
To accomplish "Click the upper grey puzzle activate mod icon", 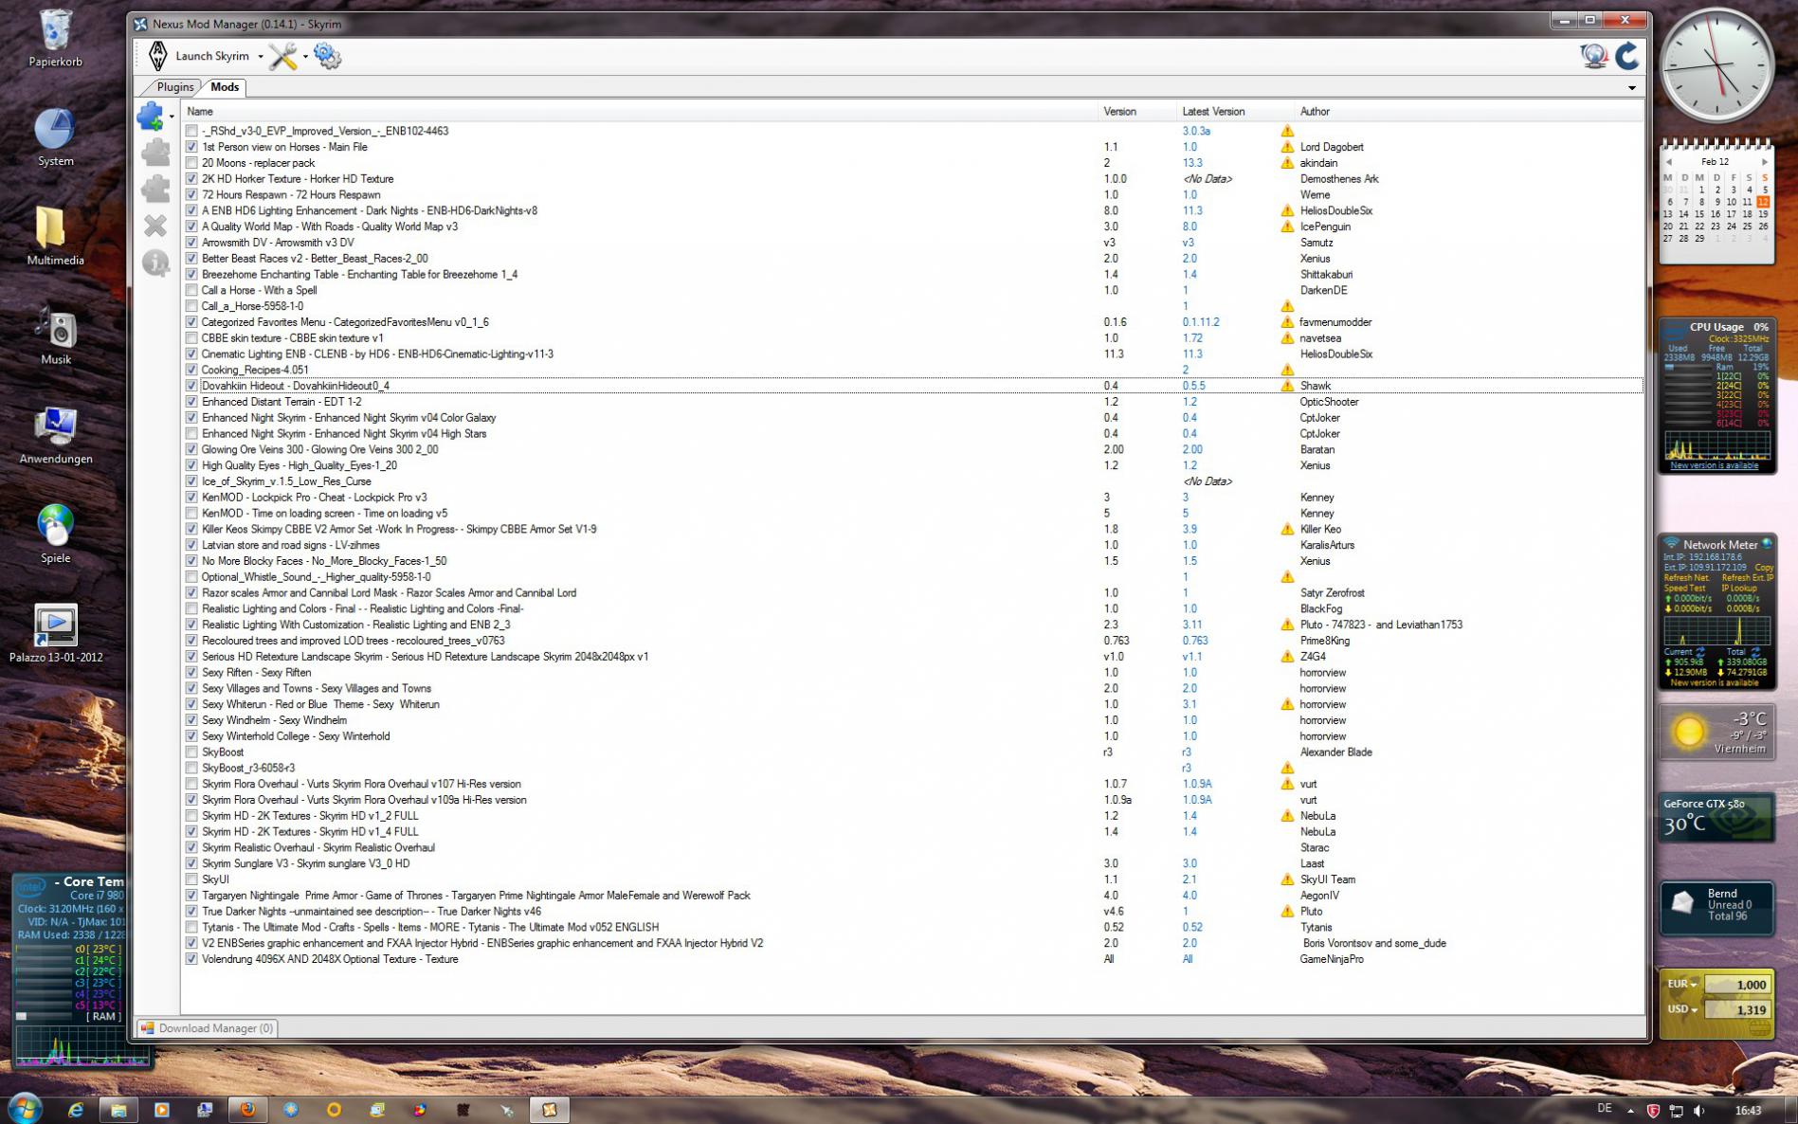I will 155,153.
